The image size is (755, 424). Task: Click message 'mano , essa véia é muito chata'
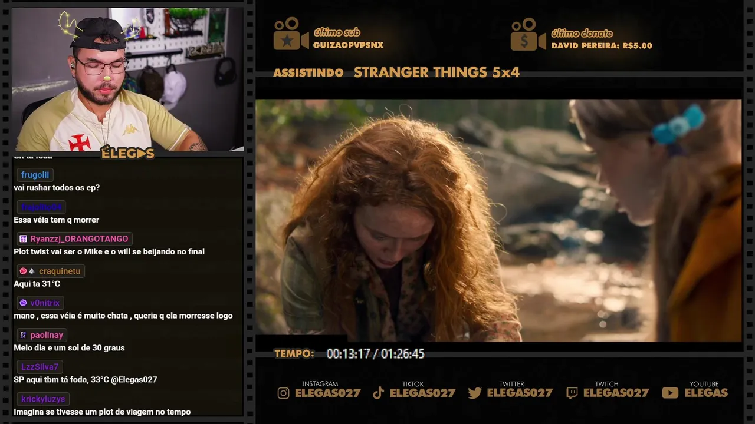123,316
